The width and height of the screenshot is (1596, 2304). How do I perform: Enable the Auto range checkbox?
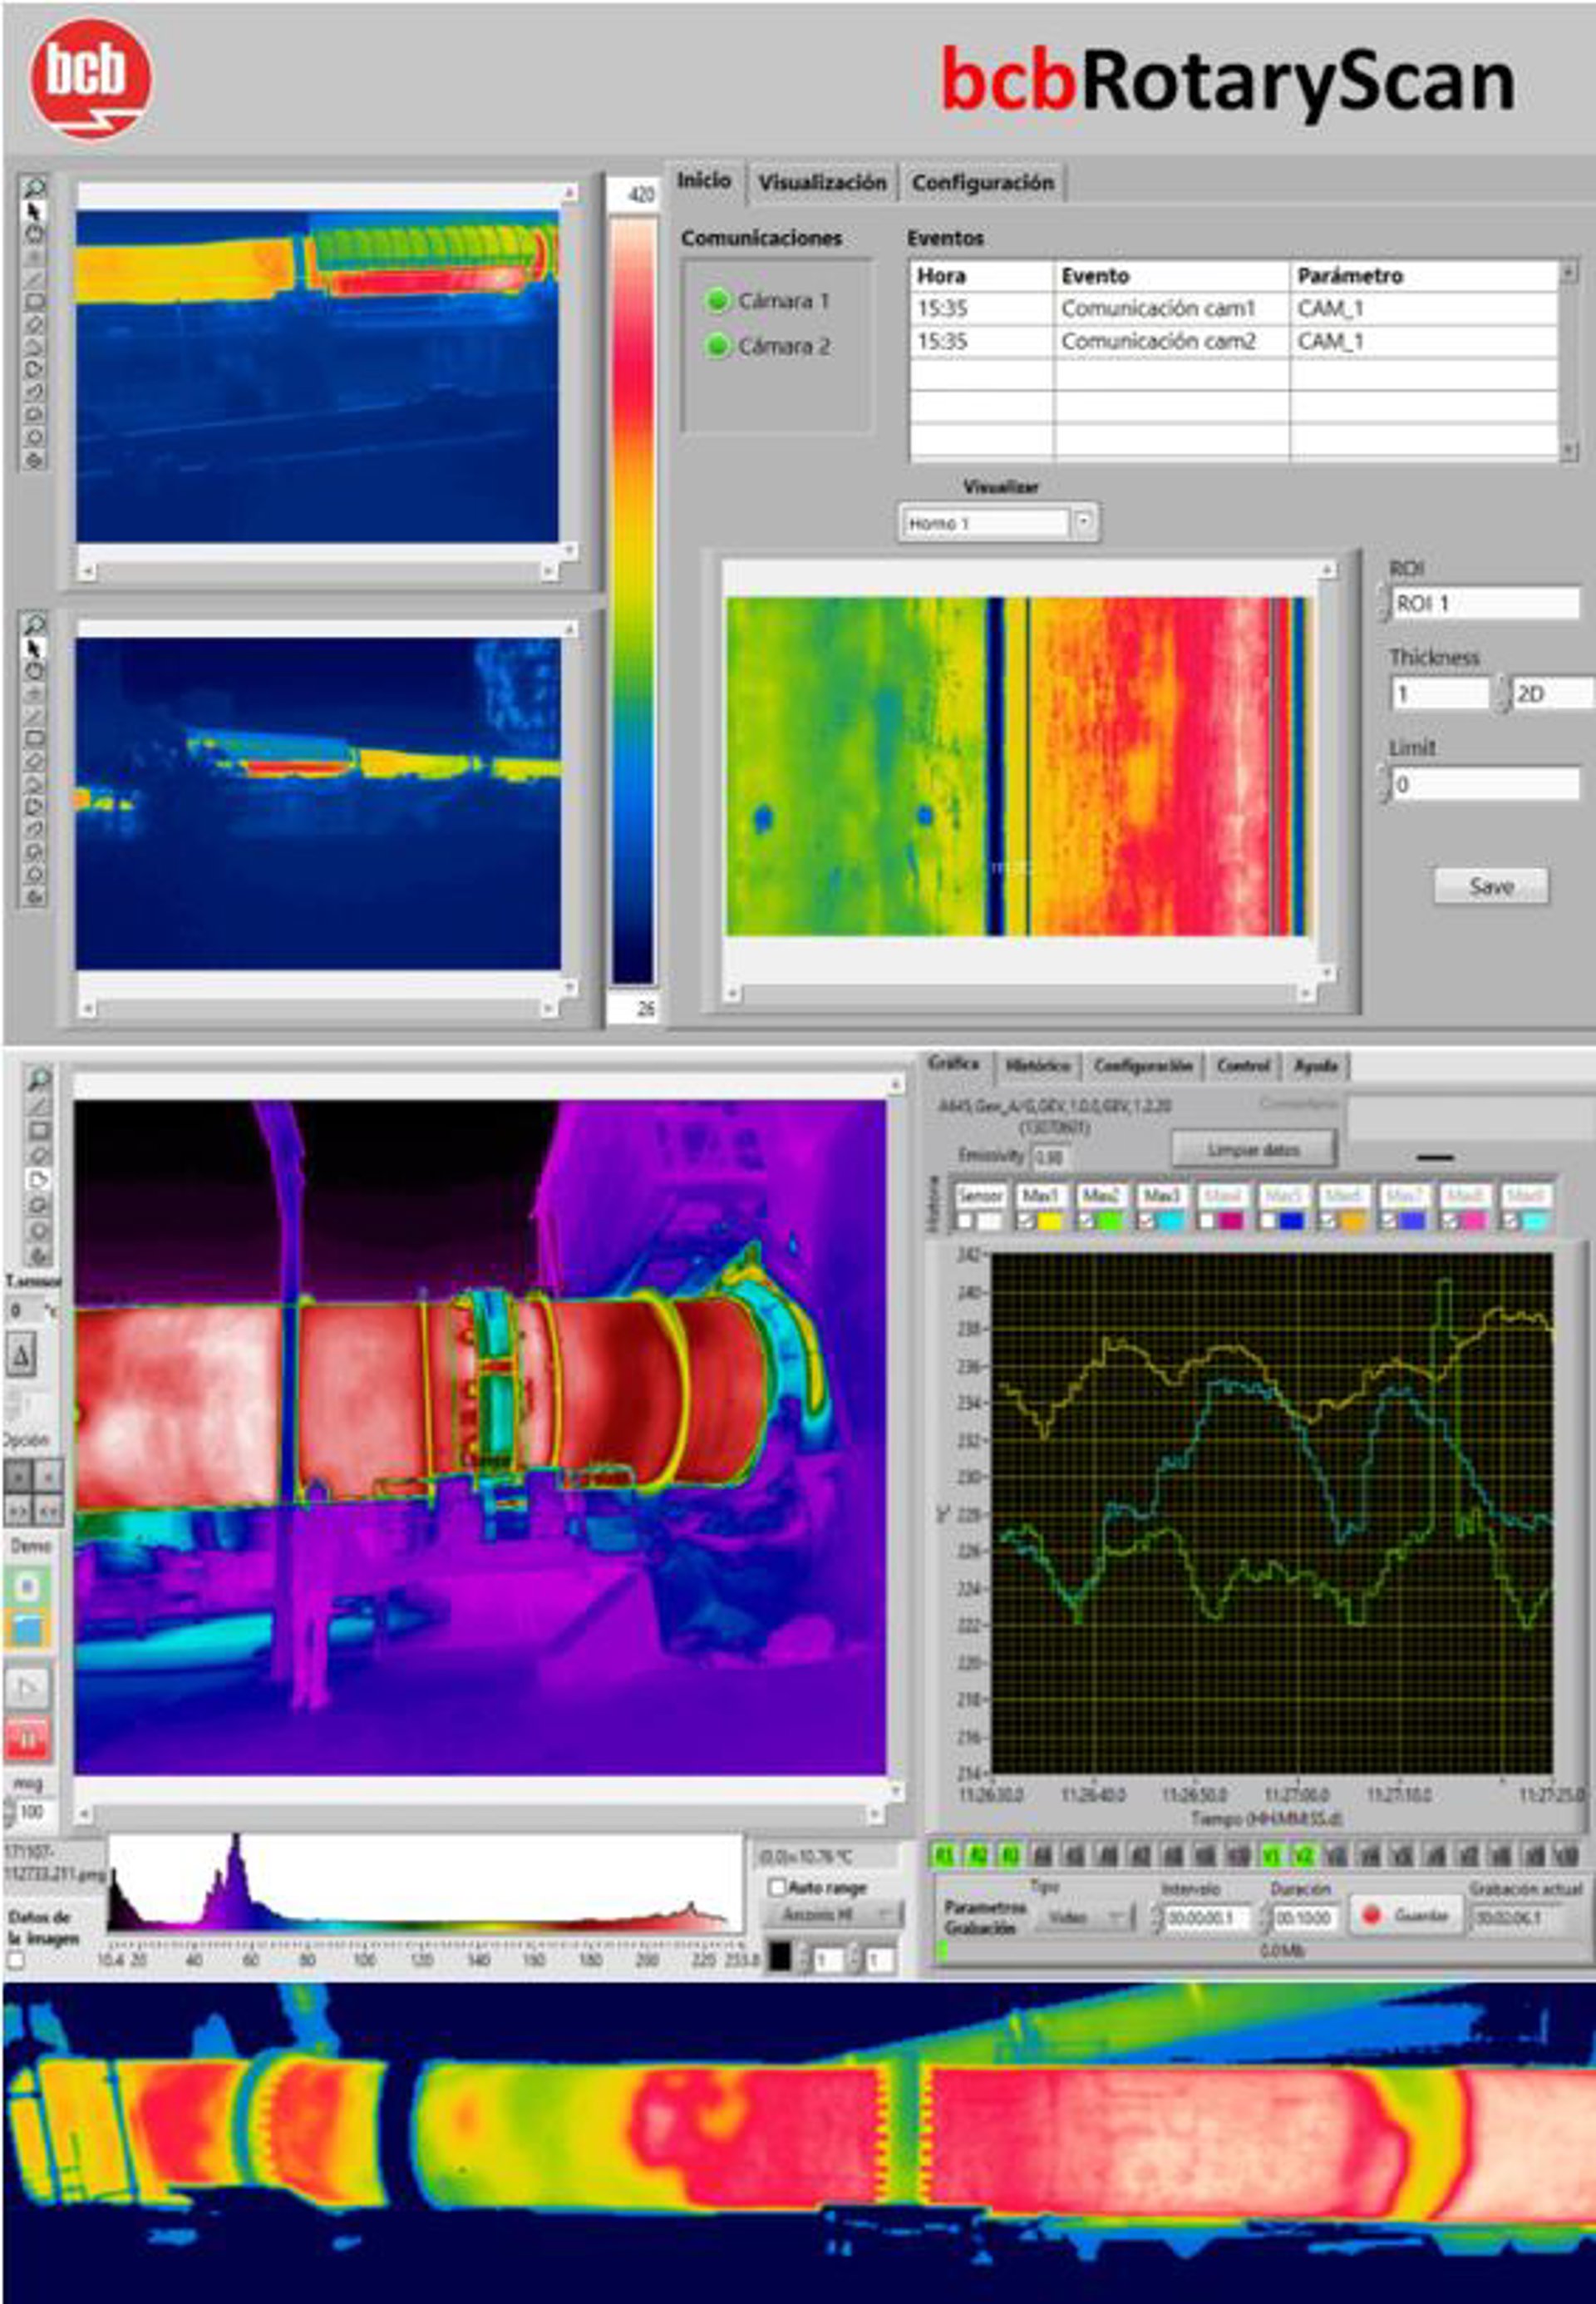point(777,1888)
